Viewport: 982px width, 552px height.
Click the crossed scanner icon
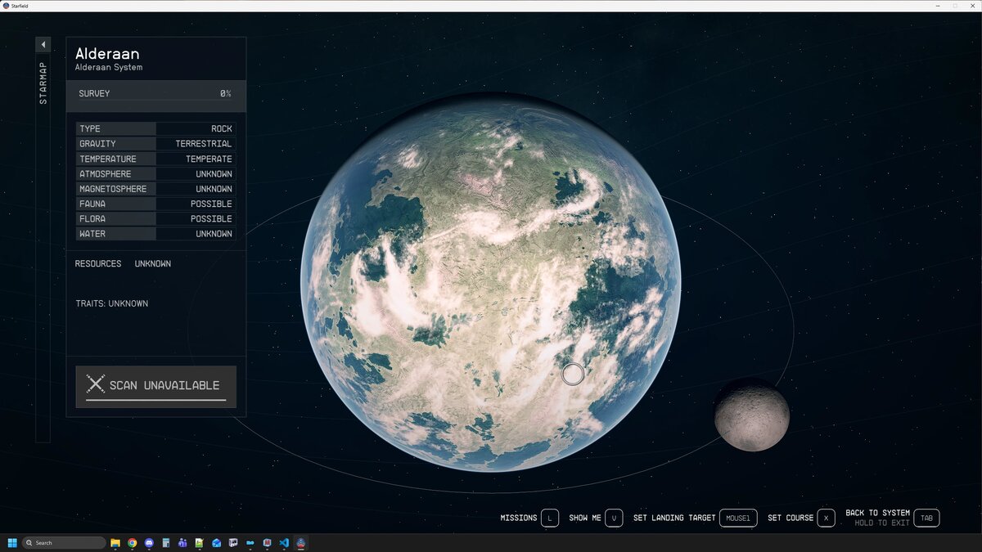96,385
